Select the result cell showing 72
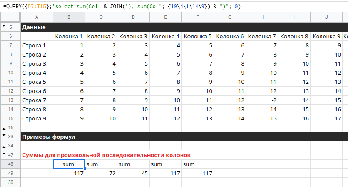348x187 pixels. 101,173
